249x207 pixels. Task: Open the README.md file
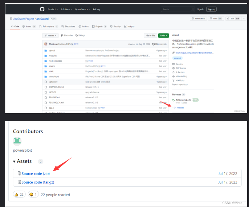(54, 97)
